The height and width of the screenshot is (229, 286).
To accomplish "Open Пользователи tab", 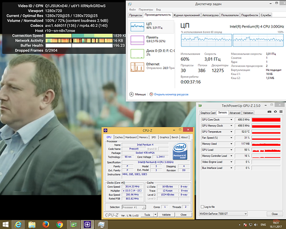I will coord(230,15).
